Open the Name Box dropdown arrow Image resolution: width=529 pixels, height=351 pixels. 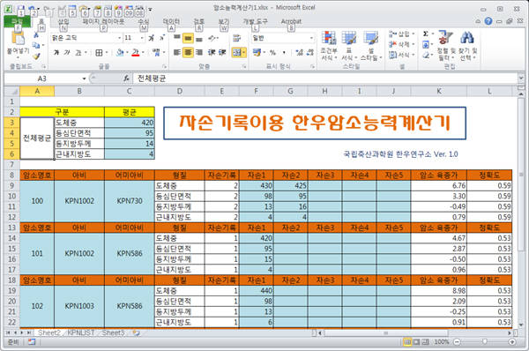tap(84, 78)
